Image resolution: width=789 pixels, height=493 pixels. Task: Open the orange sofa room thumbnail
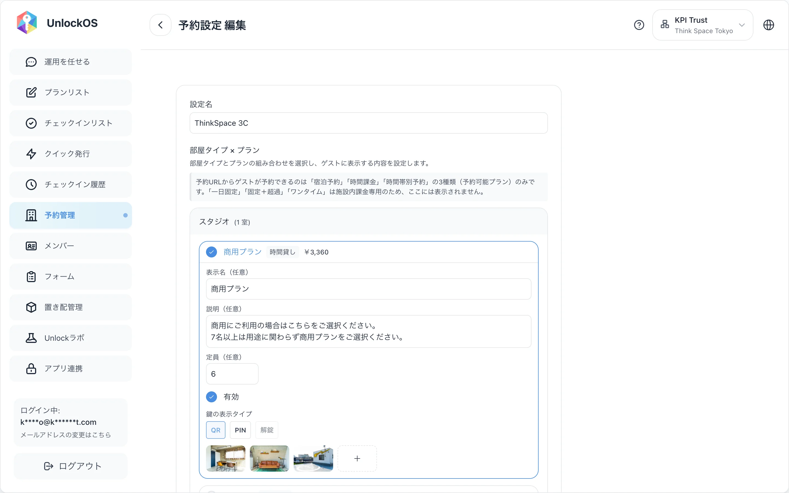(269, 458)
